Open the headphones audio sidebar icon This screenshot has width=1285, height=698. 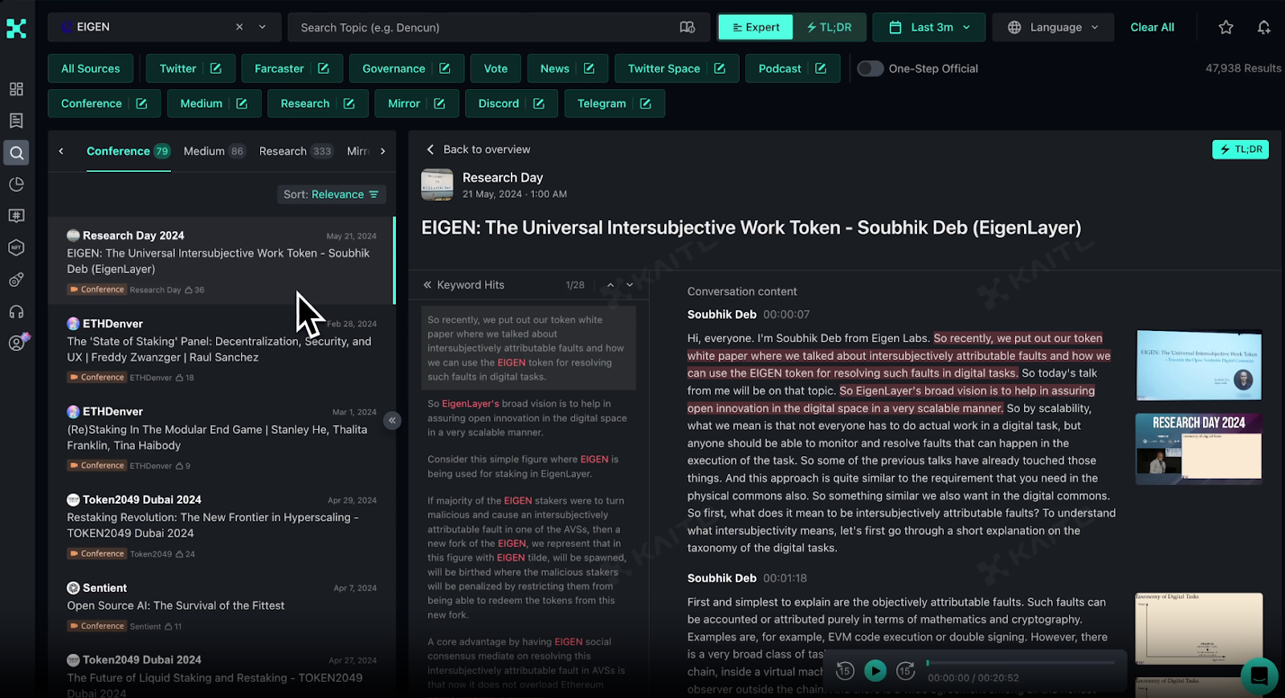click(16, 312)
